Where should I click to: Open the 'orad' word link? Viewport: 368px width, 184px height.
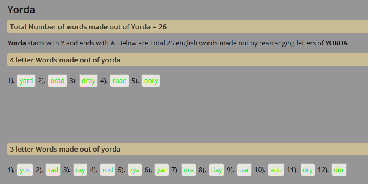point(57,81)
